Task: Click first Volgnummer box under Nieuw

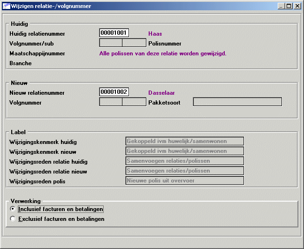Action: pos(111,102)
